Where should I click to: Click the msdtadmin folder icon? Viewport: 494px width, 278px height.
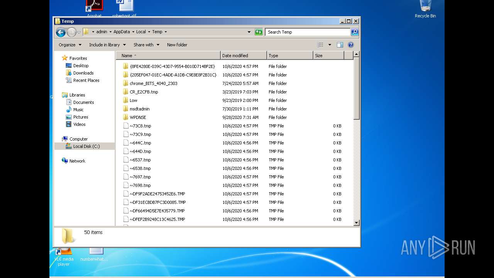(x=125, y=109)
